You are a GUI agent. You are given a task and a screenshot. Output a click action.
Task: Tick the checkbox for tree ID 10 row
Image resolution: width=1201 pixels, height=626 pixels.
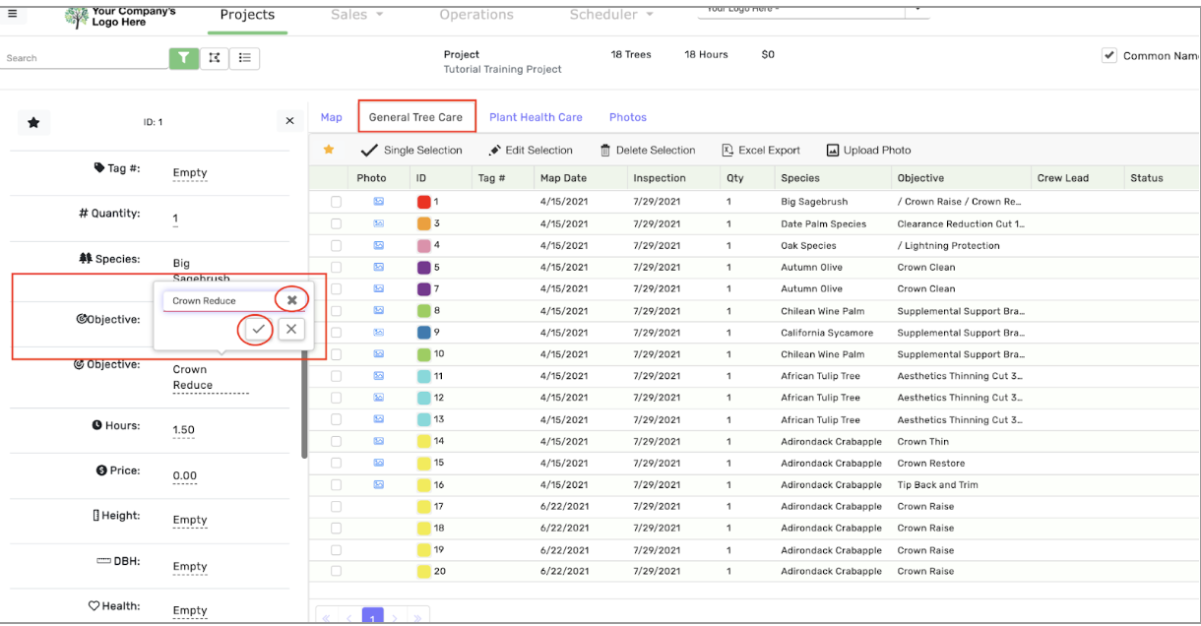336,354
